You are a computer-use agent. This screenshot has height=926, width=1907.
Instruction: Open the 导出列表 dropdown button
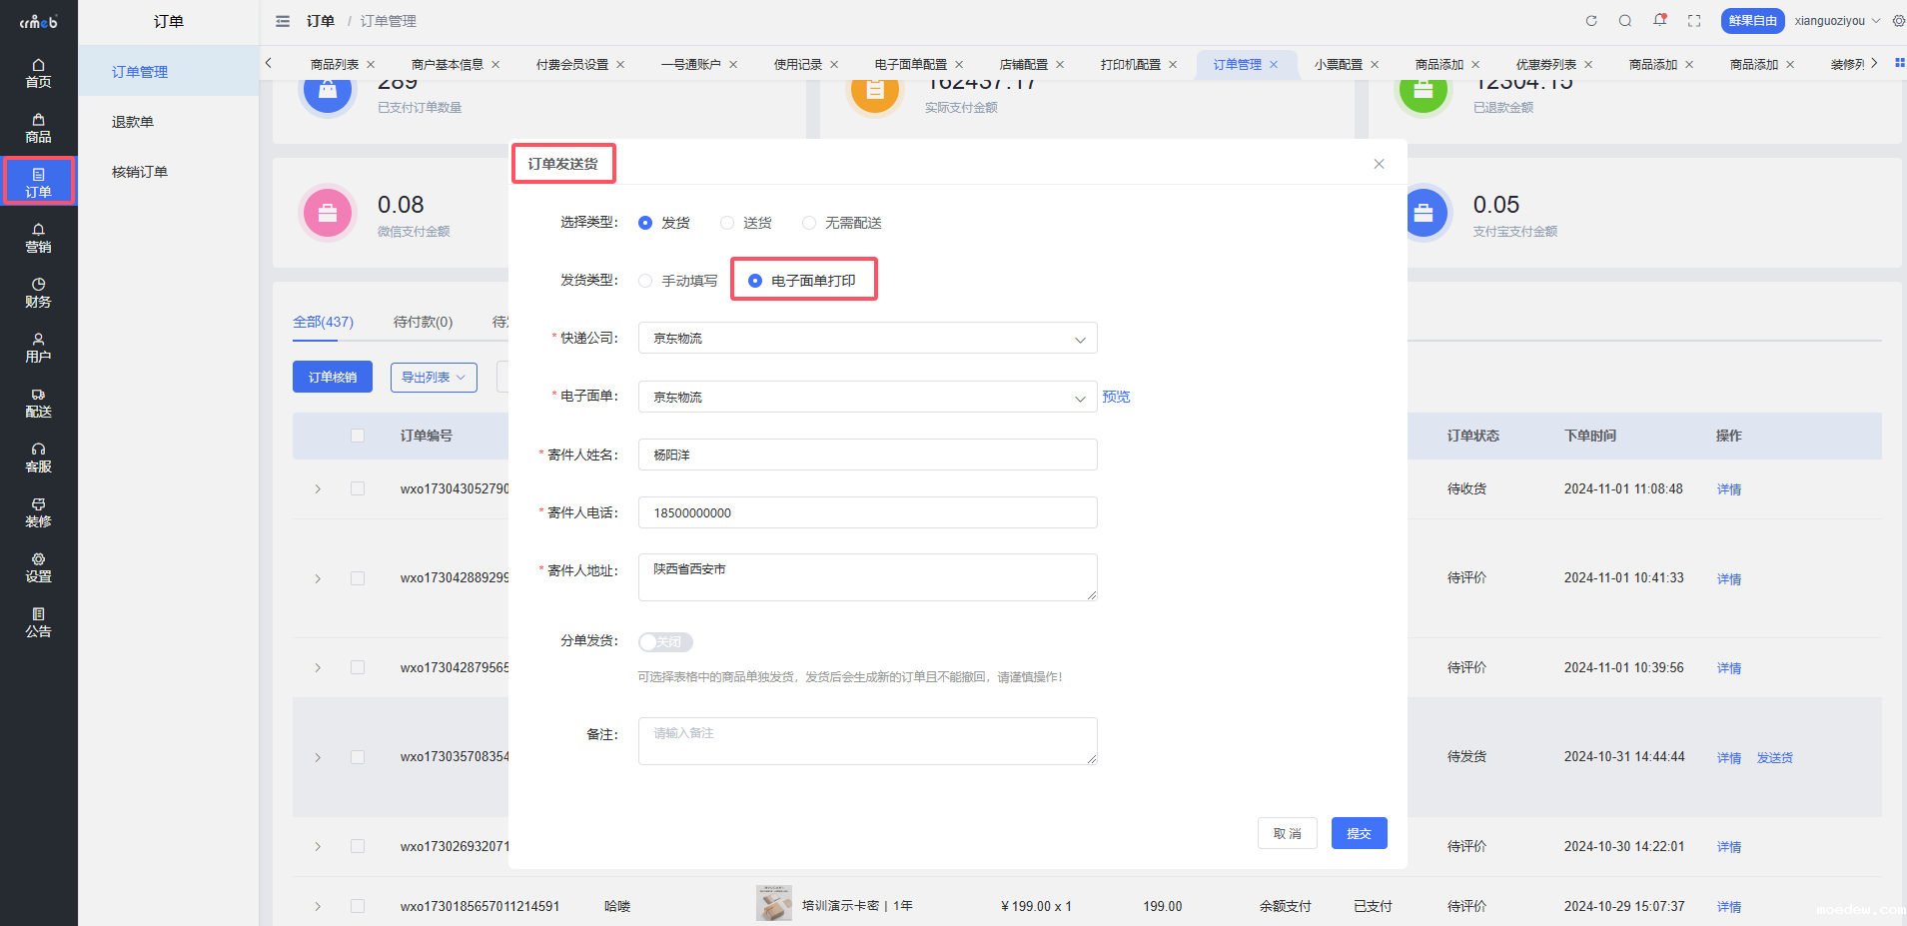pos(434,378)
